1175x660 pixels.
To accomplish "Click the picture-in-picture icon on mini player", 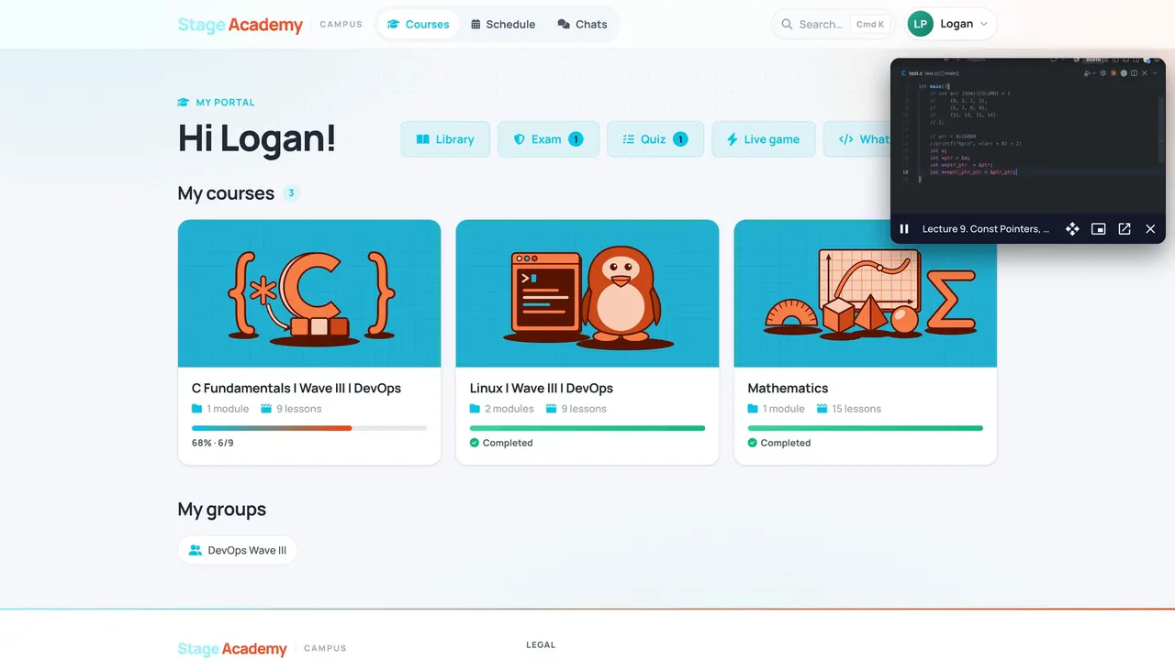I will [x=1098, y=229].
